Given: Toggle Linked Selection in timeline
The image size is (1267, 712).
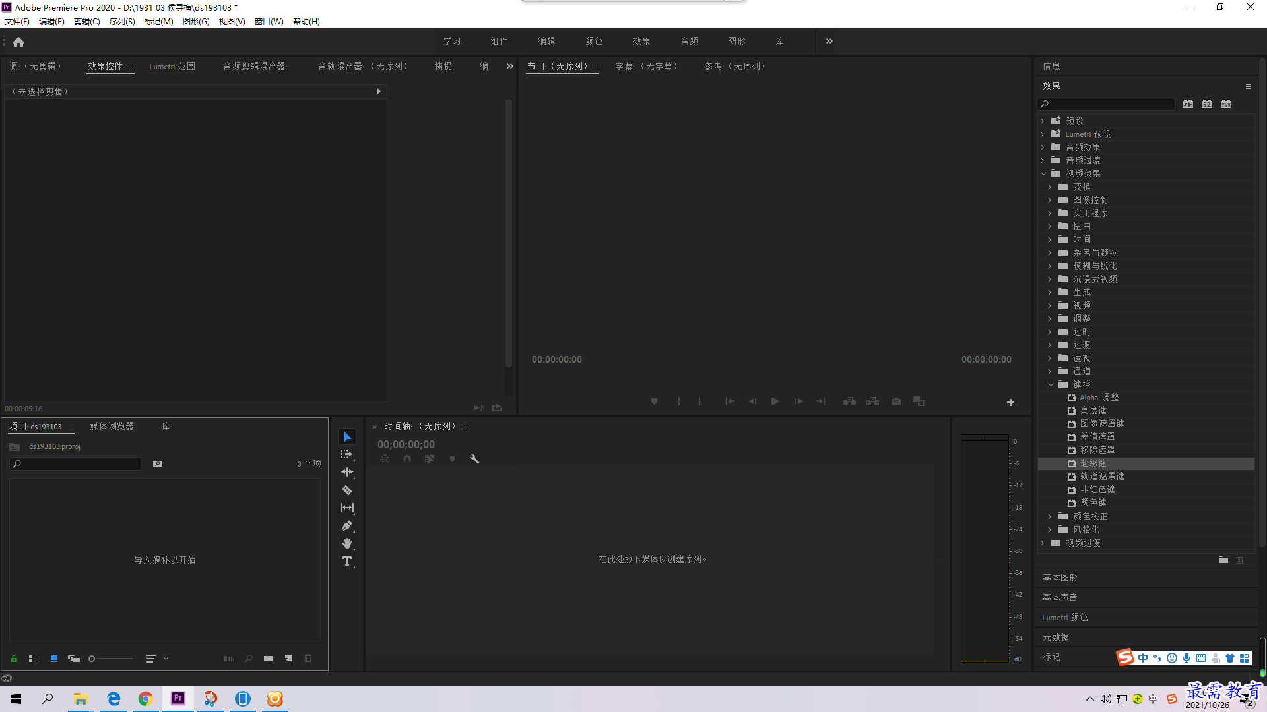Looking at the screenshot, I should [430, 459].
